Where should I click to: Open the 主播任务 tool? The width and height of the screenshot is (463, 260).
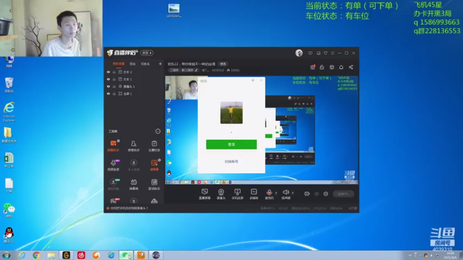(154, 146)
